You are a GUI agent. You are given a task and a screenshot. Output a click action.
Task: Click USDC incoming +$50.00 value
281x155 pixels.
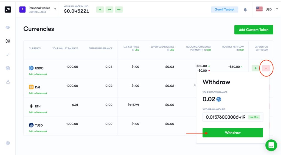tap(201, 66)
